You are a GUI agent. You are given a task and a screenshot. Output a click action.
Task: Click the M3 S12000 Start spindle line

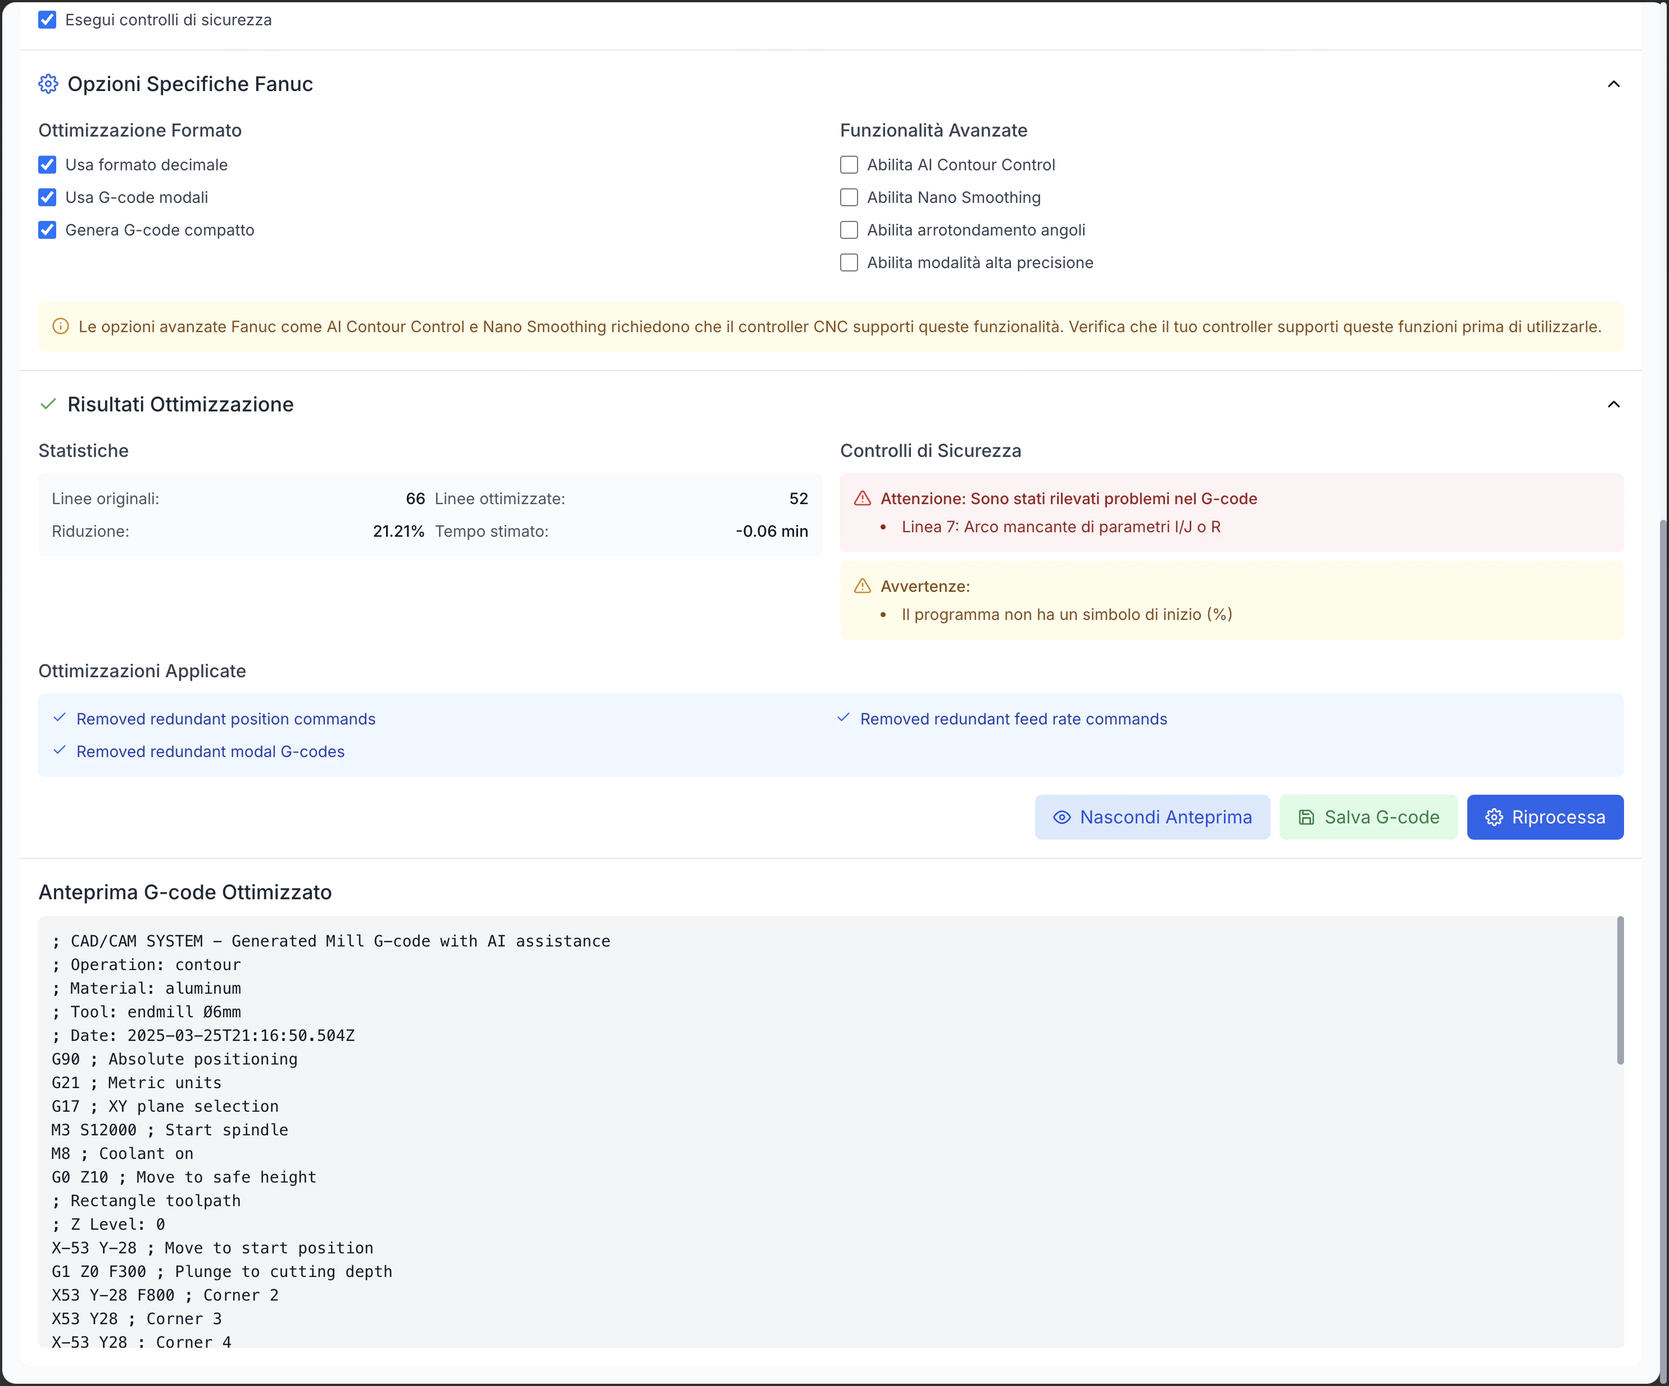coord(170,1130)
